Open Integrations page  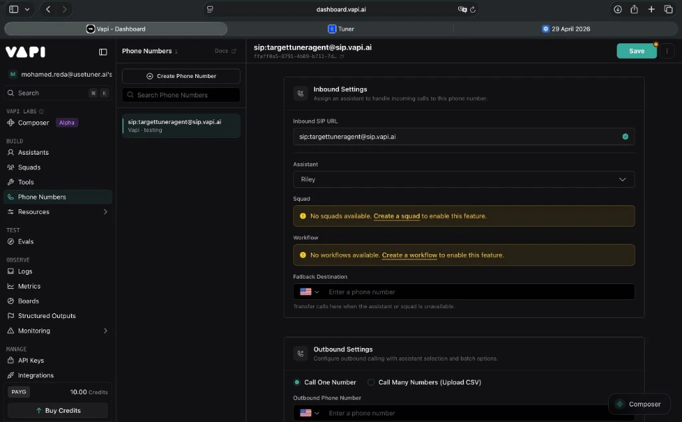tap(36, 375)
